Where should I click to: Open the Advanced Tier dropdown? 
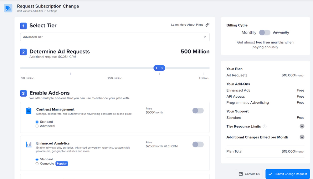coord(115,37)
